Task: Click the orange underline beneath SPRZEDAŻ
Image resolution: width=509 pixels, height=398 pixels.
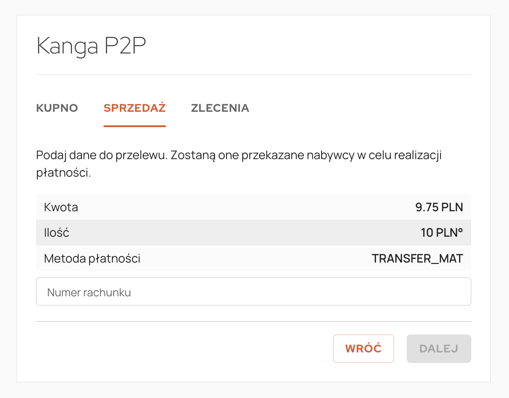Action: click(x=134, y=126)
